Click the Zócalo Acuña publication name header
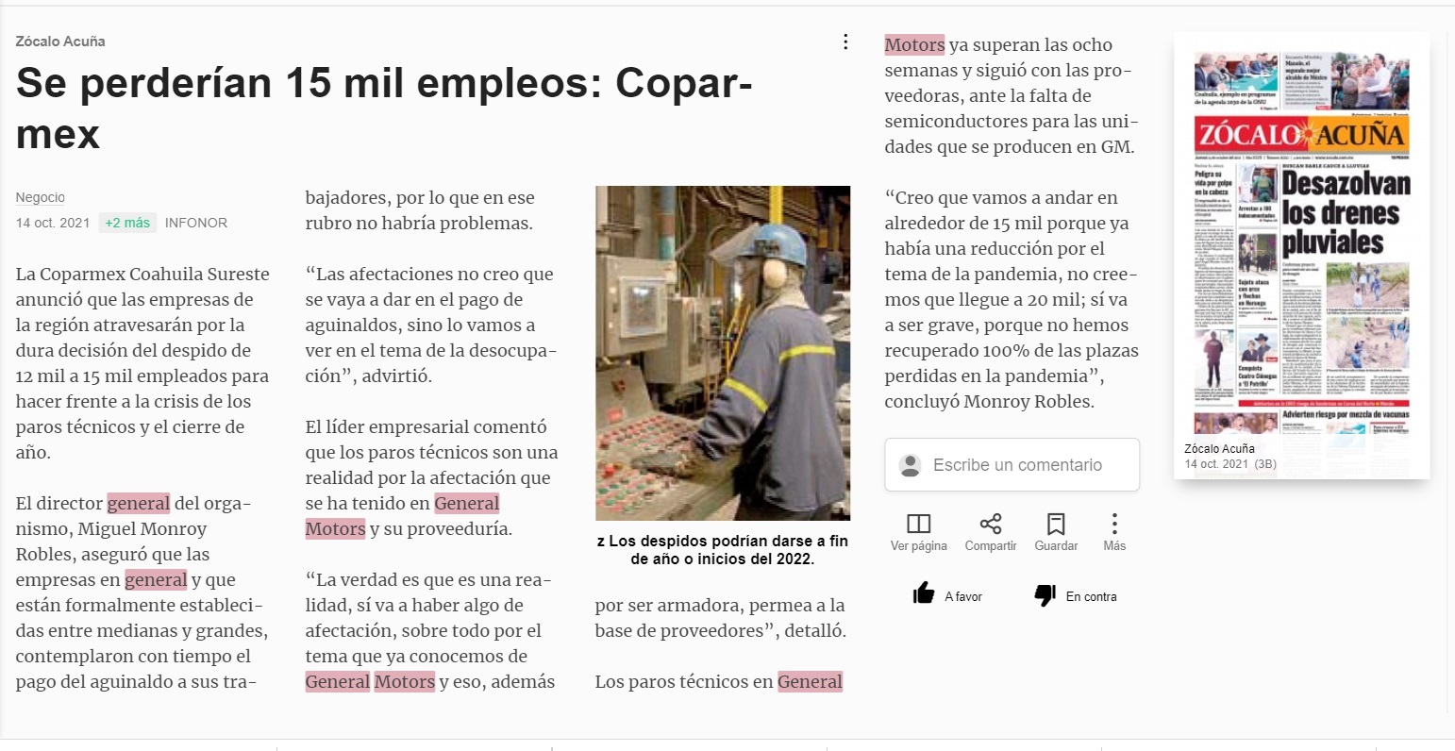The image size is (1455, 751). [x=60, y=42]
